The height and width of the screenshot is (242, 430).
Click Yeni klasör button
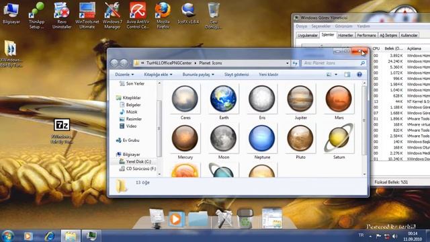coord(269,75)
